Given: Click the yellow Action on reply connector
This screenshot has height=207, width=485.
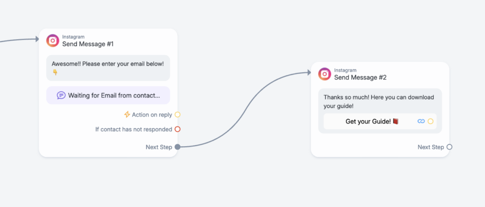Looking at the screenshot, I should click(x=178, y=115).
